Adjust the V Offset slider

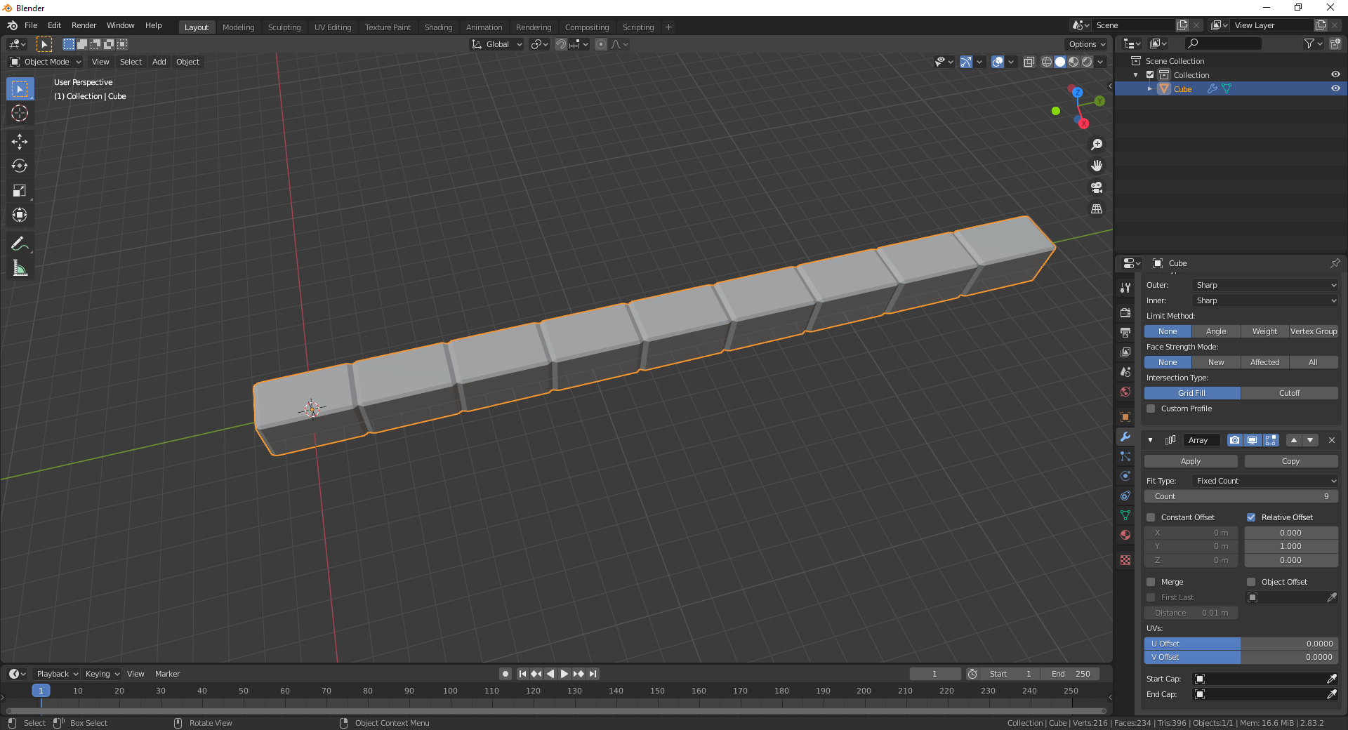click(1241, 657)
